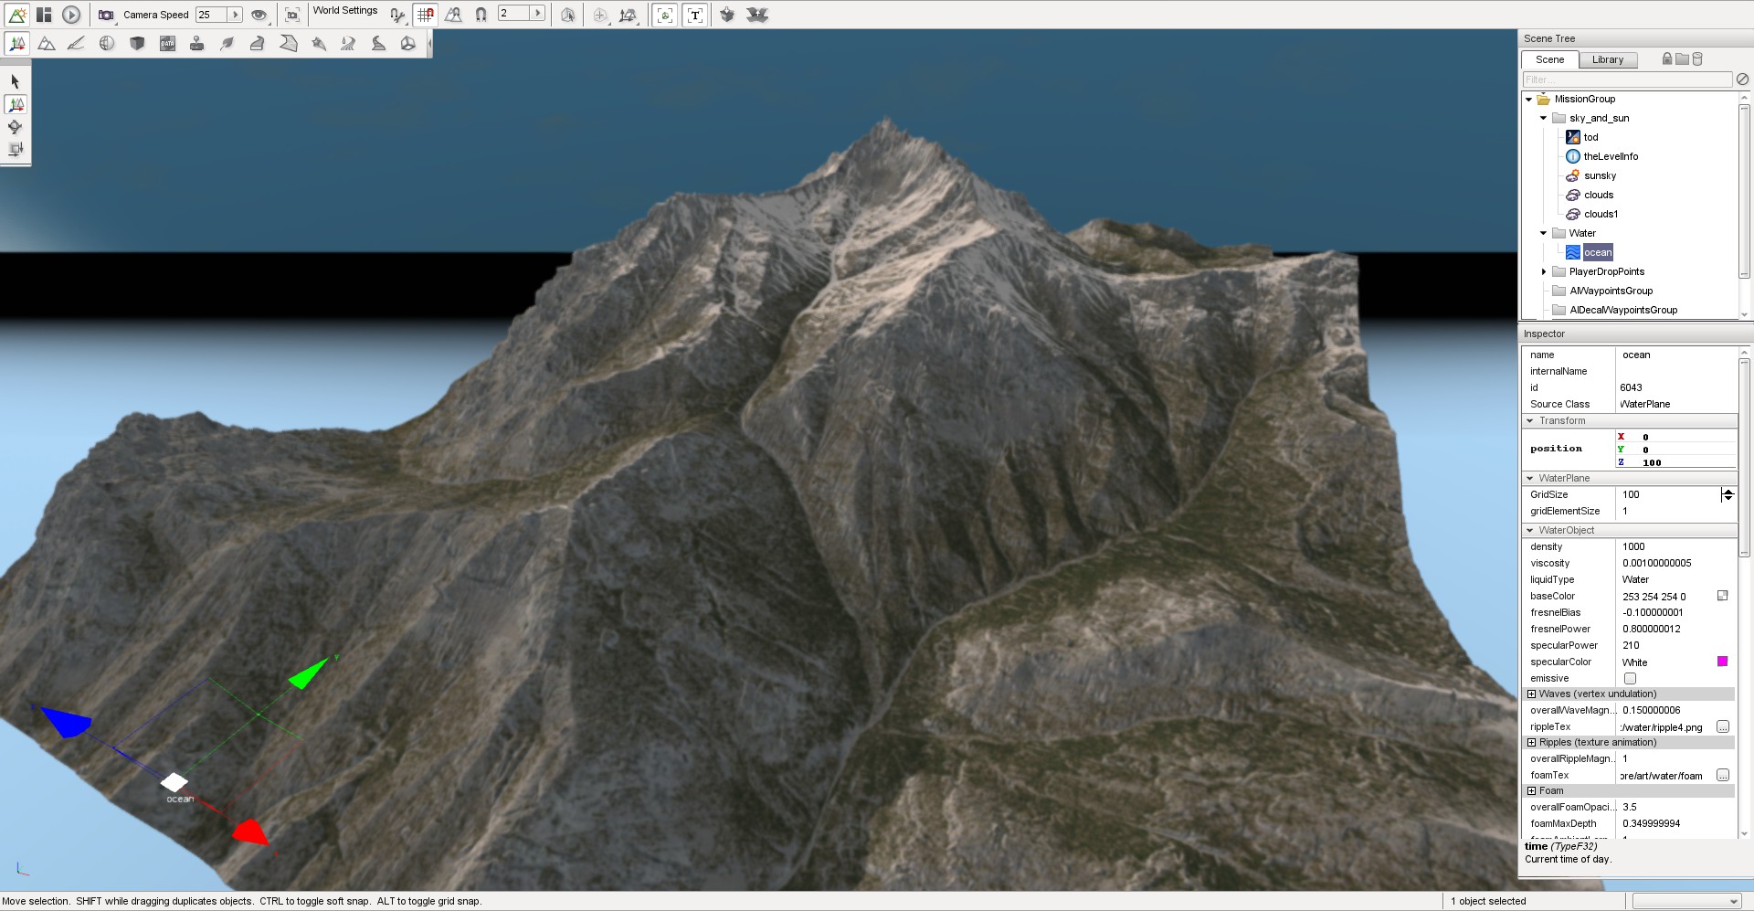The height and width of the screenshot is (911, 1754).
Task: Open the baseColor color picker swatch
Action: [1722, 596]
